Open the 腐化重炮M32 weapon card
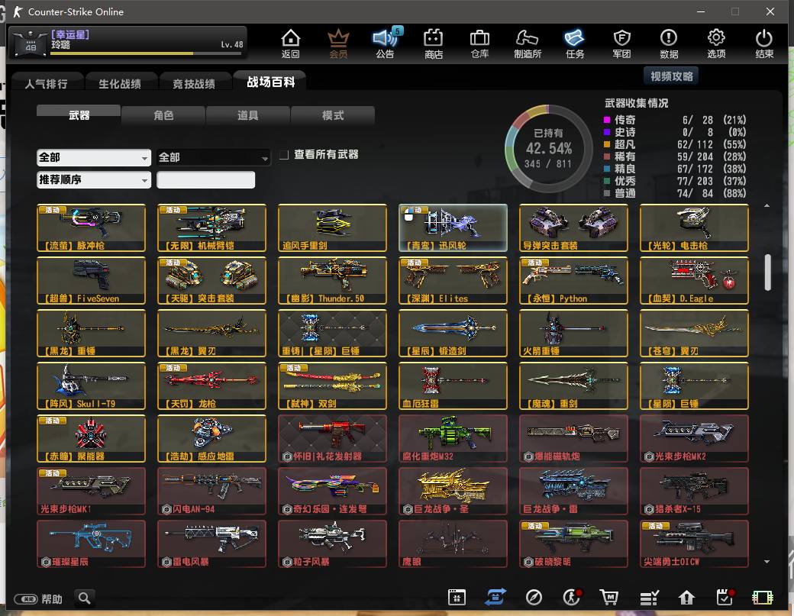 [x=453, y=438]
